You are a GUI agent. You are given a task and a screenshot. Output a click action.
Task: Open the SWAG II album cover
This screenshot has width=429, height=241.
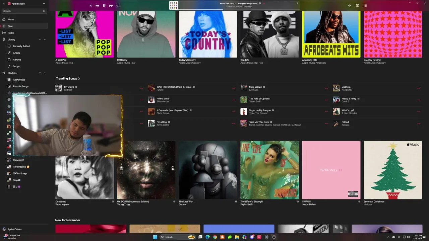coord(331,170)
